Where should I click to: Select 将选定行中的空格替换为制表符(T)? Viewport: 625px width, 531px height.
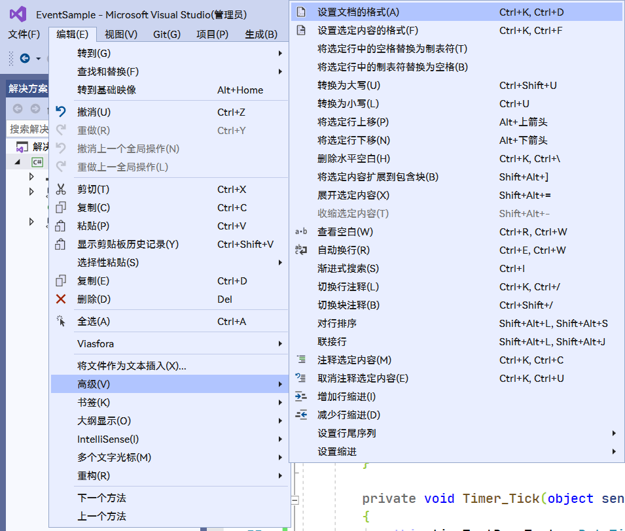[456, 48]
